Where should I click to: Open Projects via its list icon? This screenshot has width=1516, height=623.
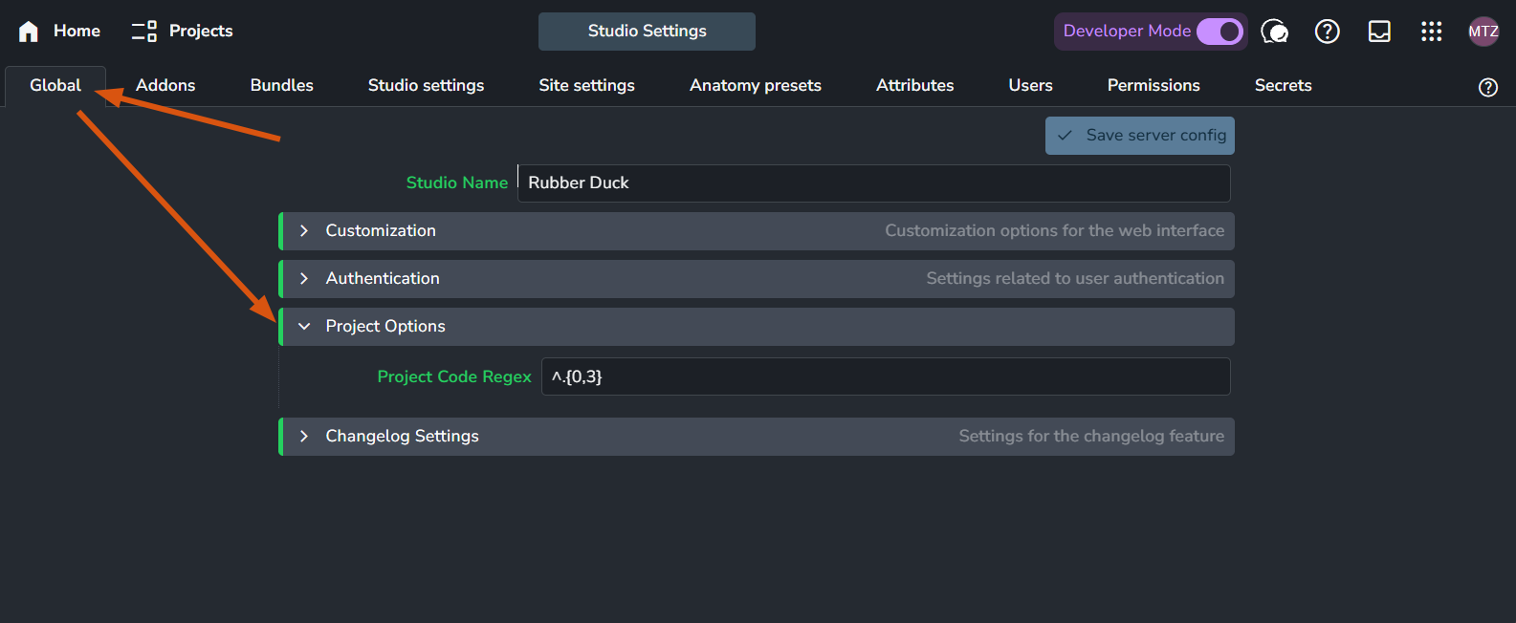pos(144,32)
